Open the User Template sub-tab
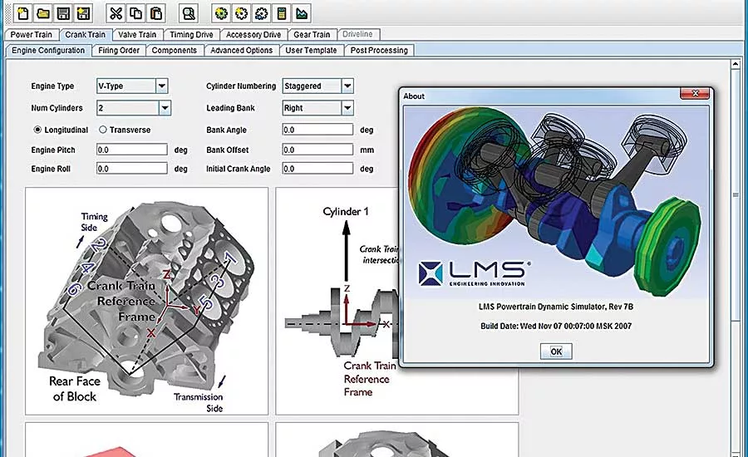This screenshot has width=748, height=457. [x=311, y=50]
